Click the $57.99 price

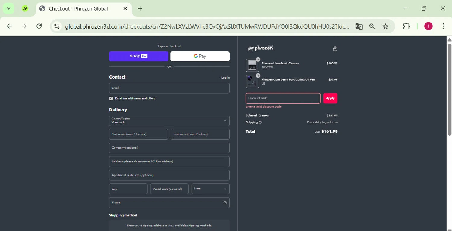pyautogui.click(x=333, y=80)
